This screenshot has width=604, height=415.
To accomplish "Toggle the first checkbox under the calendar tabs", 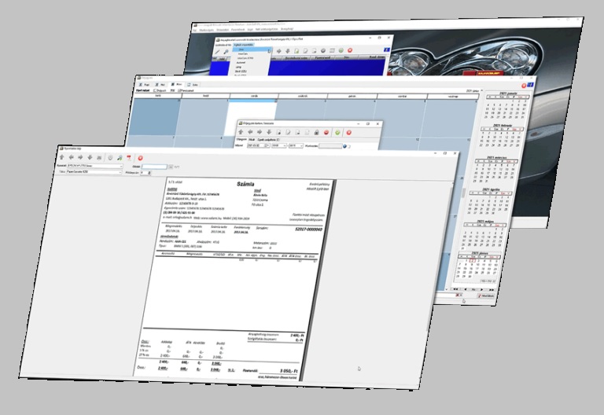I will (x=155, y=90).
